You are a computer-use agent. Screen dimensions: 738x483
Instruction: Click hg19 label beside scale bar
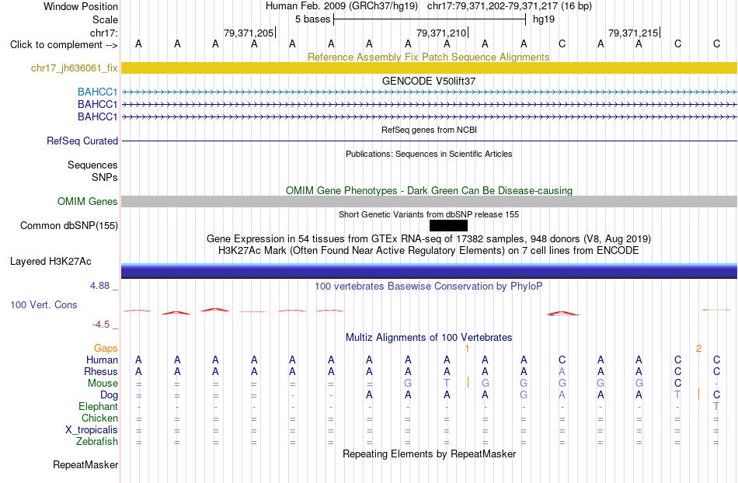click(x=544, y=19)
